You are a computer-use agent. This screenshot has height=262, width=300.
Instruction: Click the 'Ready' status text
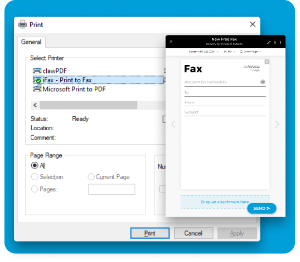click(80, 119)
